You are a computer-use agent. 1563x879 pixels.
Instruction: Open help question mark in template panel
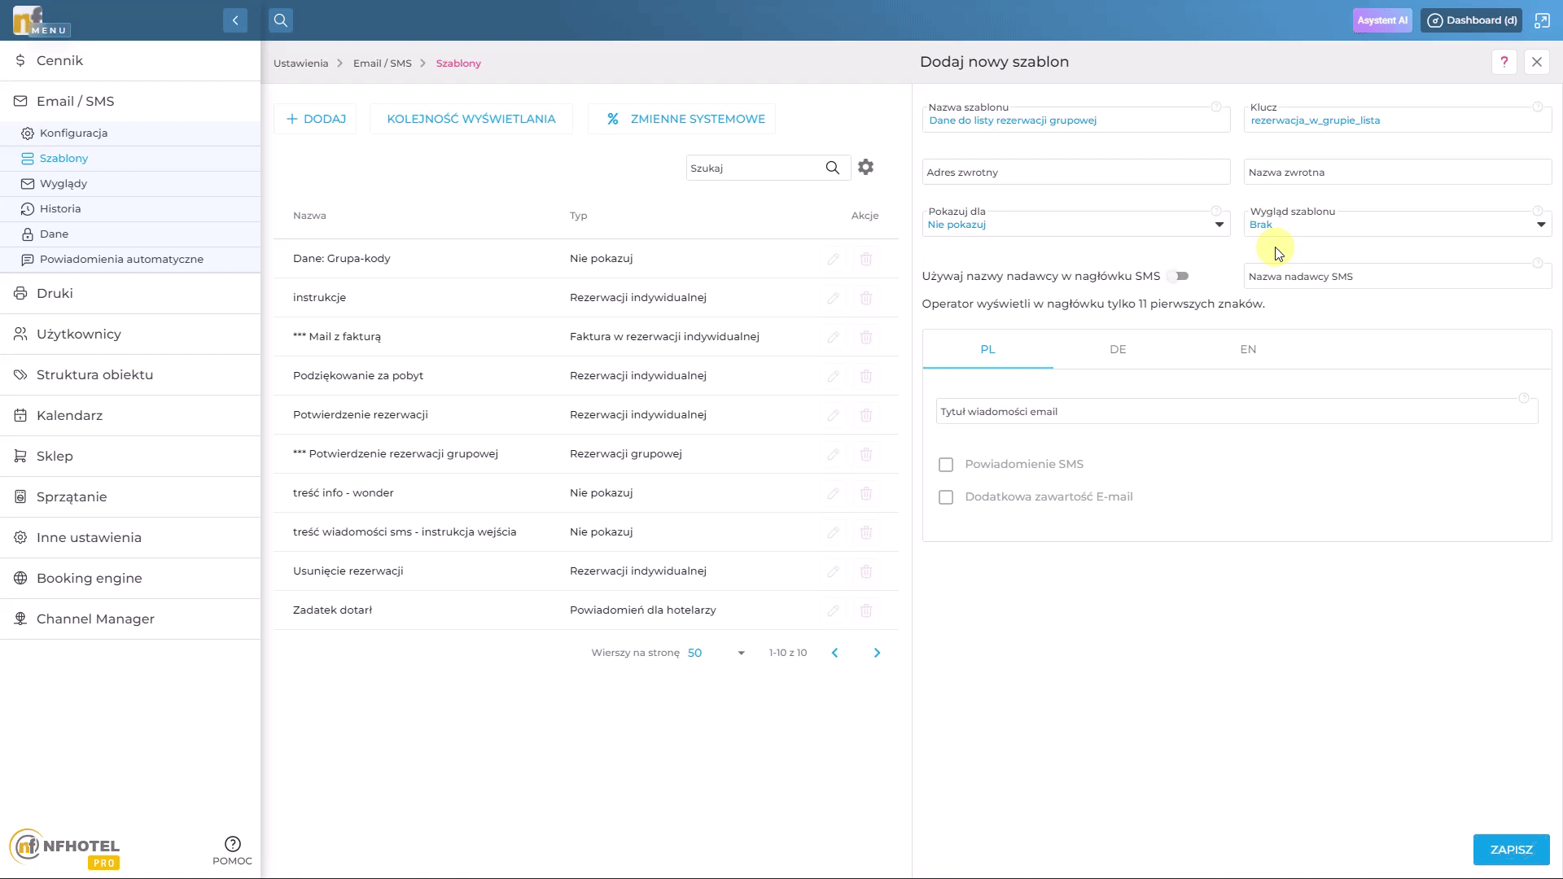[1504, 62]
